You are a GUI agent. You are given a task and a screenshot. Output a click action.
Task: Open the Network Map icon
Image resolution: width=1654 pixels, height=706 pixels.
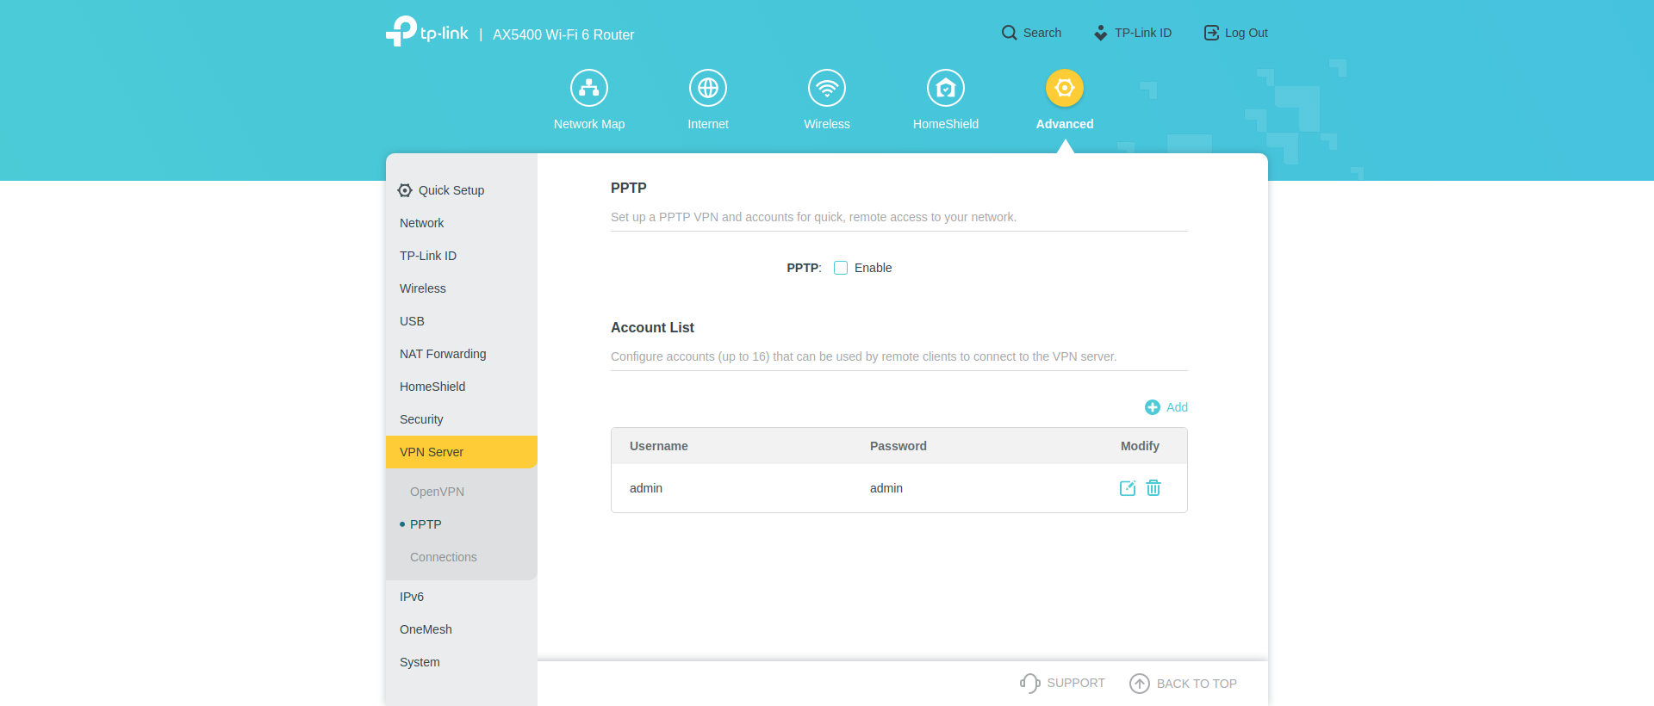pyautogui.click(x=589, y=88)
